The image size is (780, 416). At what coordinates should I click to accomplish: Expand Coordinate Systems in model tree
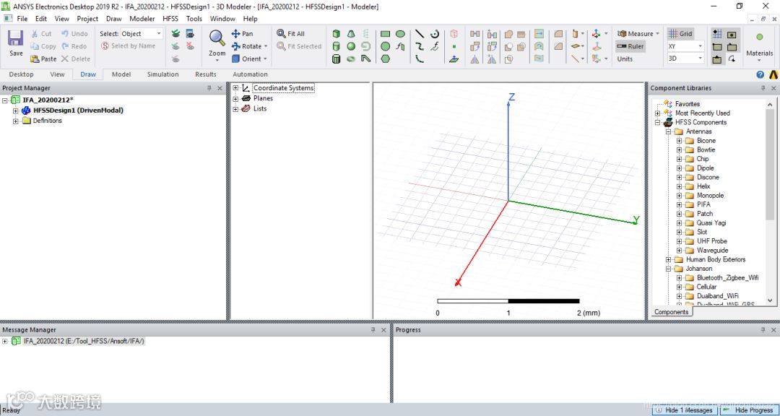pyautogui.click(x=235, y=88)
